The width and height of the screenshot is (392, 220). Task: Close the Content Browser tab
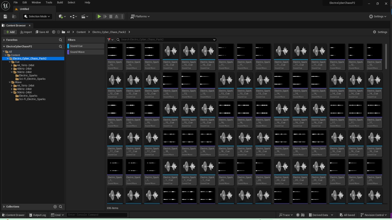(x=30, y=25)
